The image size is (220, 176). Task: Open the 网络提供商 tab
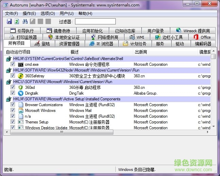tap(105, 37)
